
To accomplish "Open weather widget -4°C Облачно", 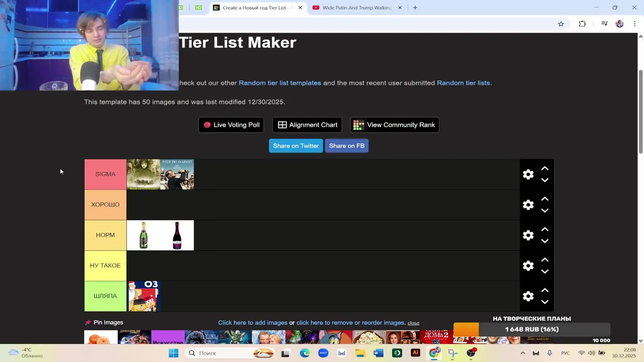I will point(26,353).
